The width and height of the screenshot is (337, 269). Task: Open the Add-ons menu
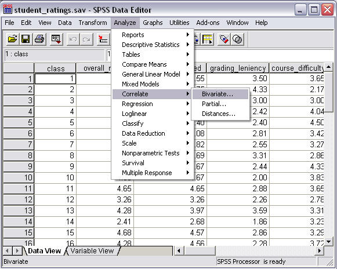pyautogui.click(x=208, y=23)
